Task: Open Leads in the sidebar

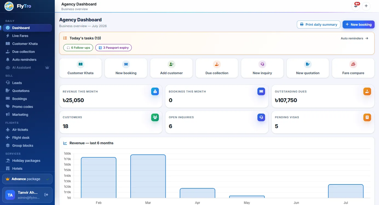Action: [27, 83]
